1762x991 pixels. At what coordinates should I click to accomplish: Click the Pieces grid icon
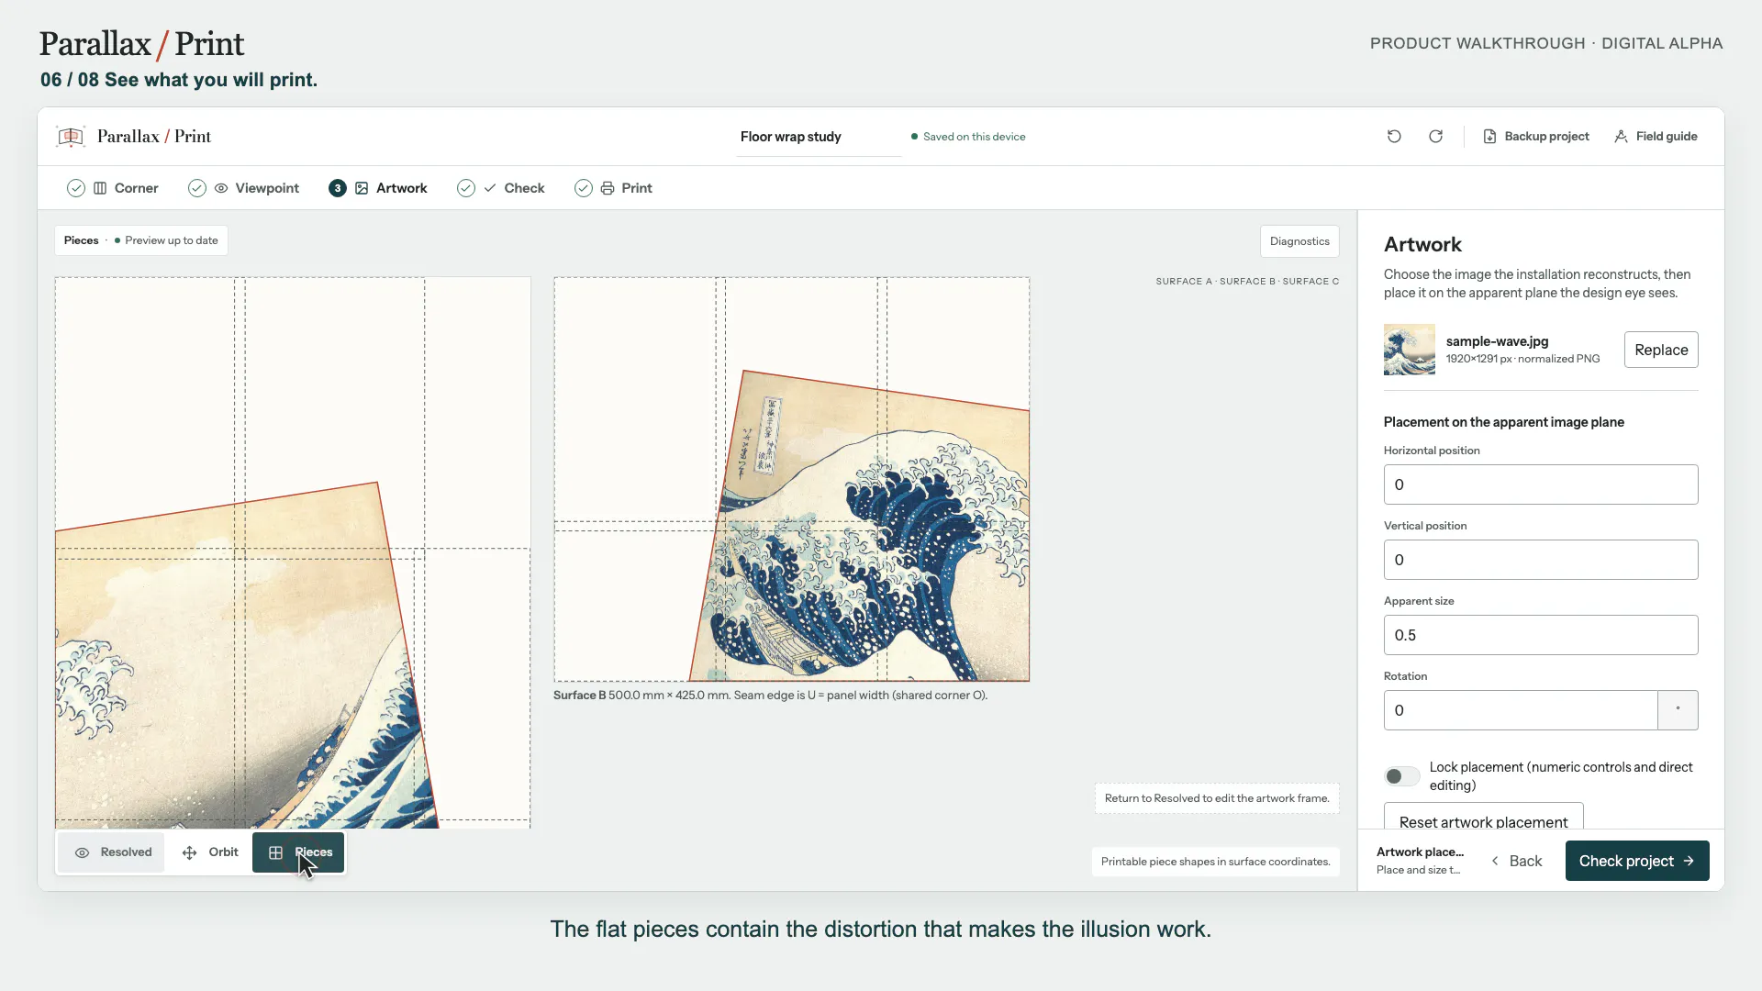(275, 853)
